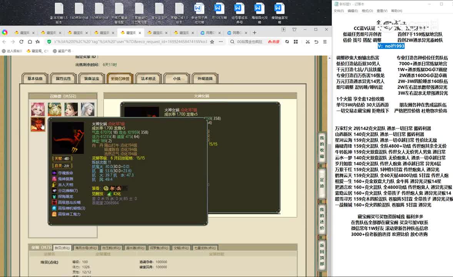Click the tab counter 9 icon

(x=283, y=30)
